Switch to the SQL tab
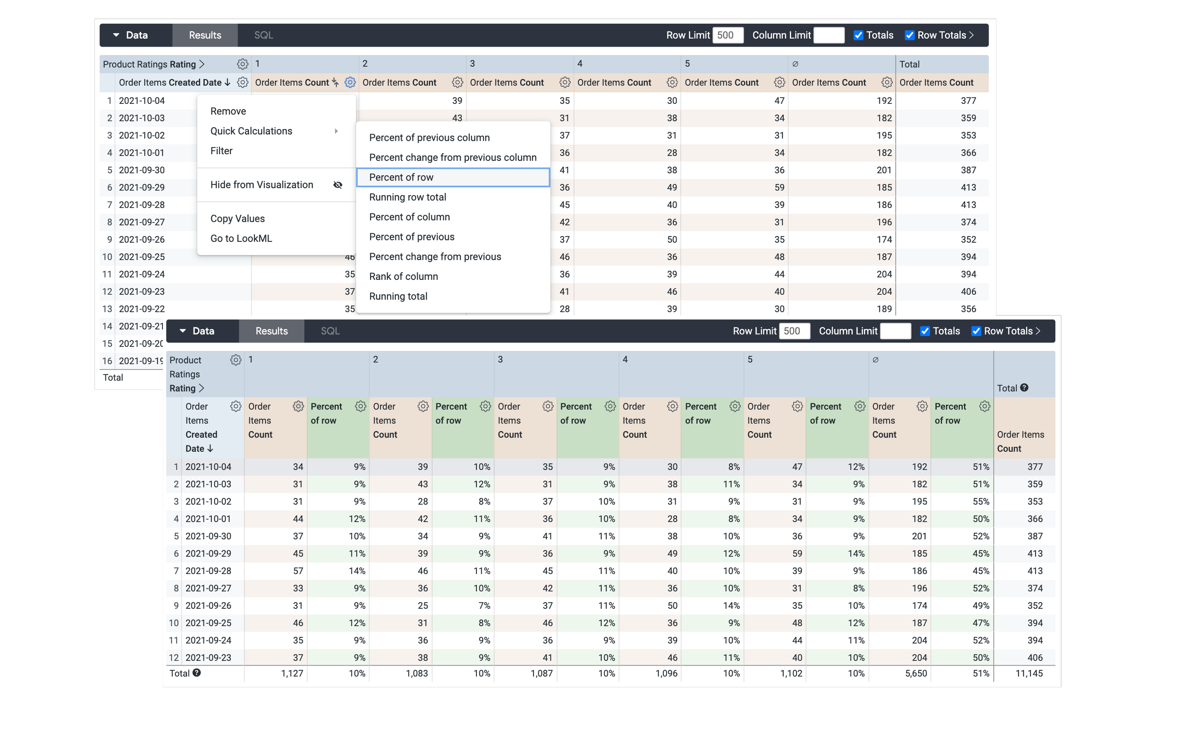Viewport: 1191px width, 744px height. coord(263,35)
